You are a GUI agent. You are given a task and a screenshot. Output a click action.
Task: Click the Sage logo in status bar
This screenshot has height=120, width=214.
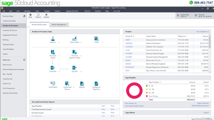pos(5,119)
